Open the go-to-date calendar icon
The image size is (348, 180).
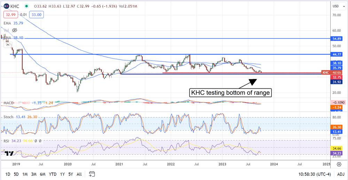click(92, 174)
